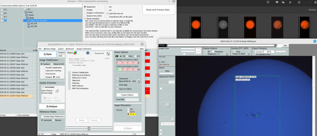
Task: Click the RGB status icon in AutoStakkert
Action: 75,53
